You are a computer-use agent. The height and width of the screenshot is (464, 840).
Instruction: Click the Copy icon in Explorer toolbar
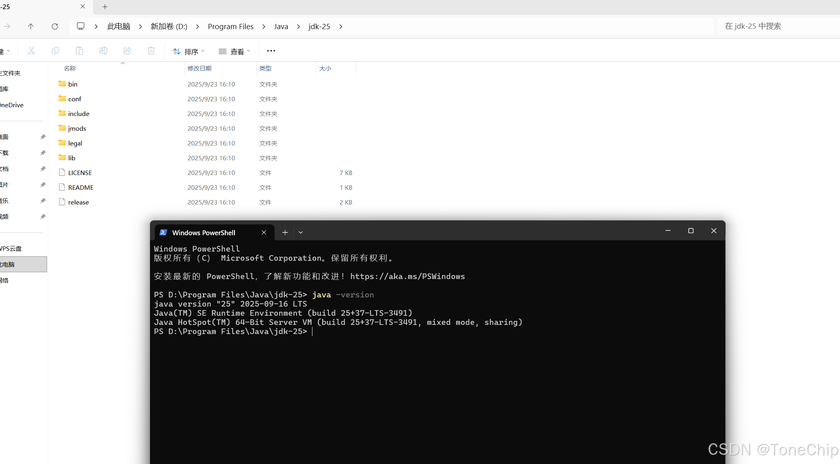click(x=55, y=51)
